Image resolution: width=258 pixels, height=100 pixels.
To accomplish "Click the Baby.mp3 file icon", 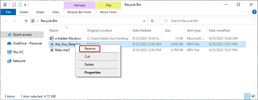I will tap(52, 50).
